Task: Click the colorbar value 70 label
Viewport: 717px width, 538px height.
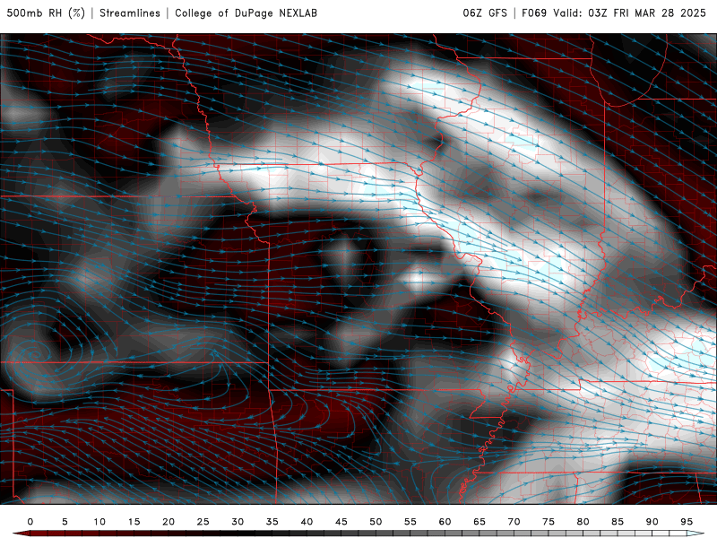Action: (514, 522)
